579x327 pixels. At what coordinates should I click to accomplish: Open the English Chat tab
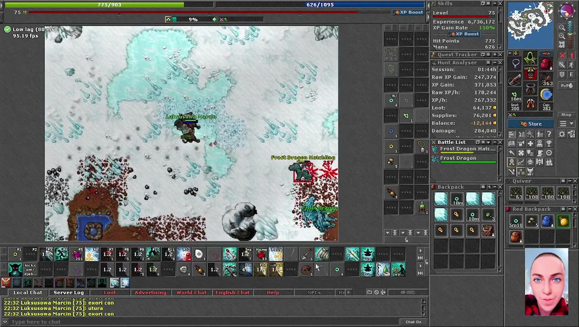[232, 292]
